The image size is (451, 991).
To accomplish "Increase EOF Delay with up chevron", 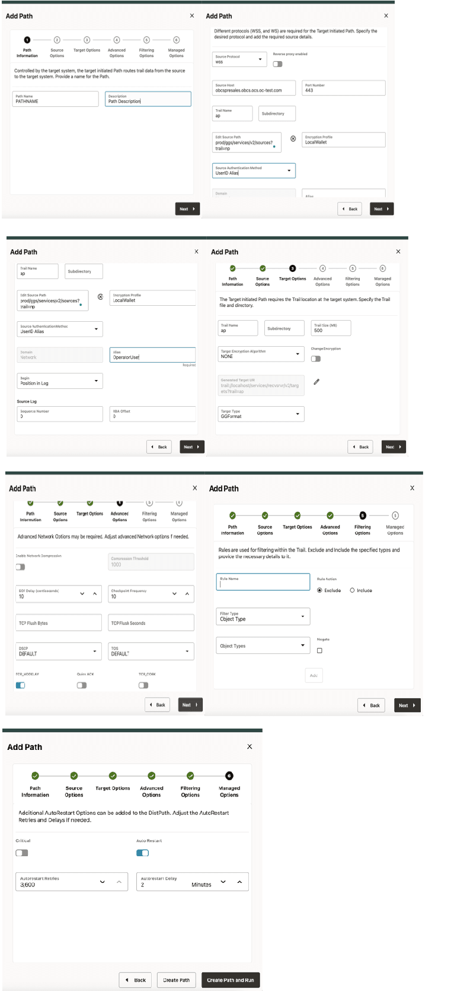I will click(x=95, y=594).
